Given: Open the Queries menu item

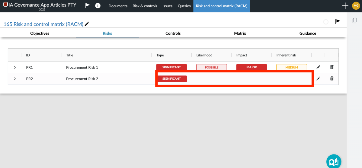Looking at the screenshot, I should [x=184, y=6].
